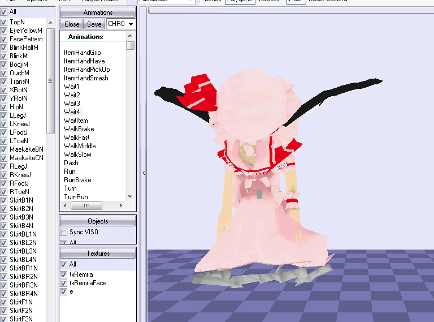Toggle the txRemria texture checkbox
Screen dimensions: 434x322
[64, 274]
